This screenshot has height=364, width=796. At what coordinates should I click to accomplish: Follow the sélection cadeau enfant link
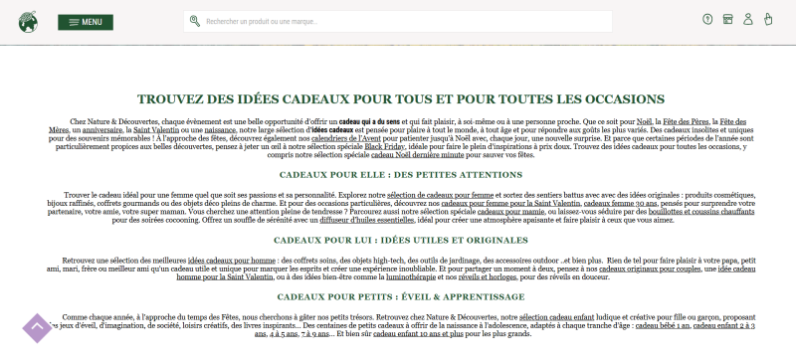point(557,317)
